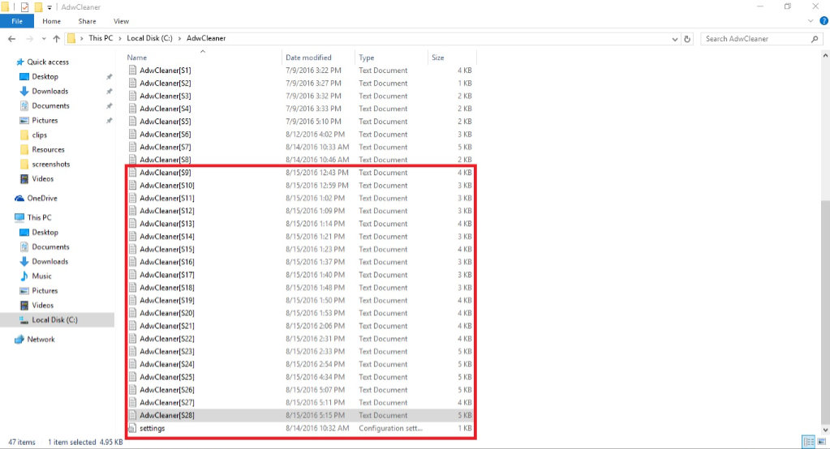The height and width of the screenshot is (449, 830).
Task: Click the breadcrumb chevron after This PC
Action: [x=120, y=39]
